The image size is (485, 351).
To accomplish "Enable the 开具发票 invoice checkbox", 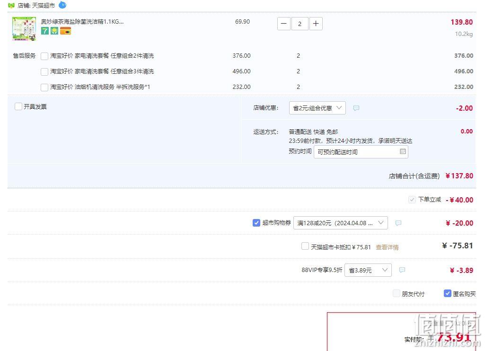I will click(x=18, y=106).
